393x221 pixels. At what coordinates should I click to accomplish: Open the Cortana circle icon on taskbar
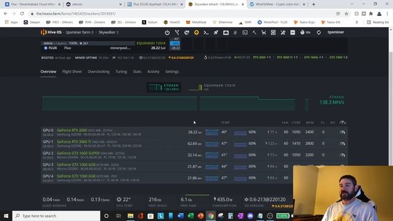click(106, 215)
